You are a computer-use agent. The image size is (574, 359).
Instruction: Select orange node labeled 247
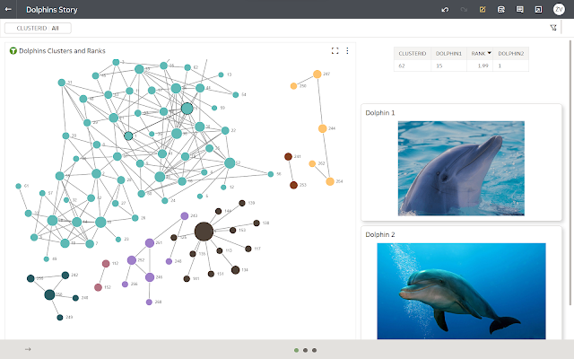(317, 74)
